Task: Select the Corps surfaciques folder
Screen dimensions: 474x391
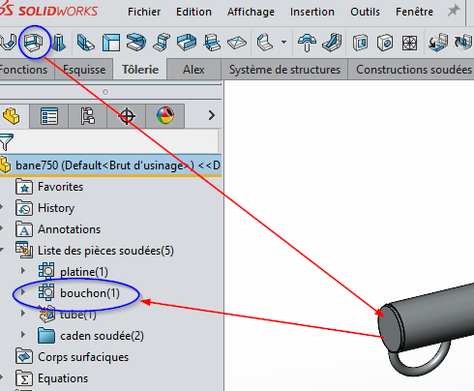Action: (x=83, y=357)
